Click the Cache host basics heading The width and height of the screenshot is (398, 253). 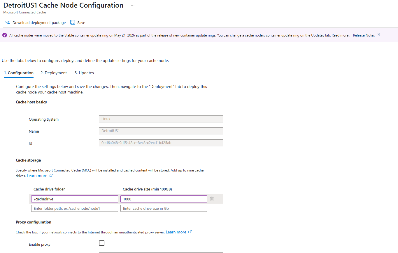31,102
